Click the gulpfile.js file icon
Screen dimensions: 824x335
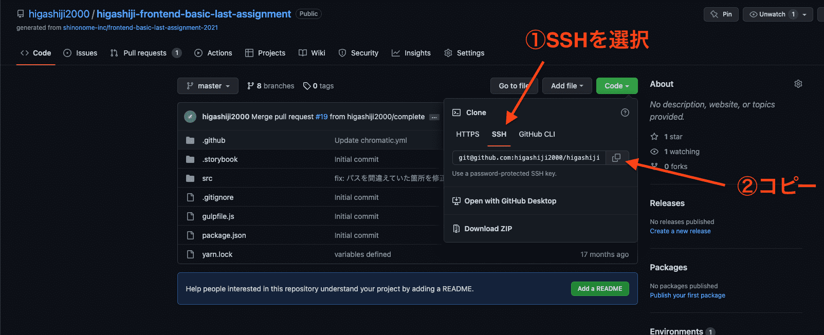(x=190, y=216)
